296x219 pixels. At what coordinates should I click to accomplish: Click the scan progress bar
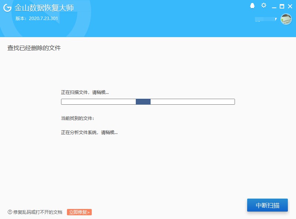tap(148, 101)
